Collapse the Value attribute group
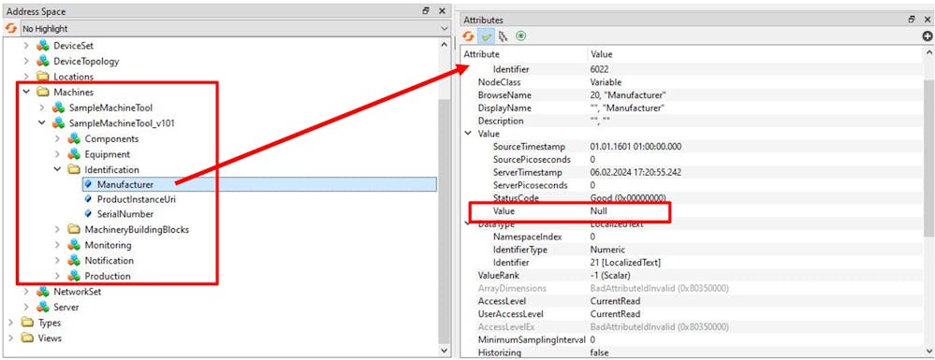Image resolution: width=935 pixels, height=360 pixels. 468,134
